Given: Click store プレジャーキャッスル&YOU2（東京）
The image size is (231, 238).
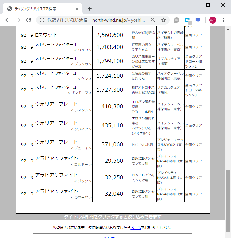Looking at the screenshot, I should [170, 145].
